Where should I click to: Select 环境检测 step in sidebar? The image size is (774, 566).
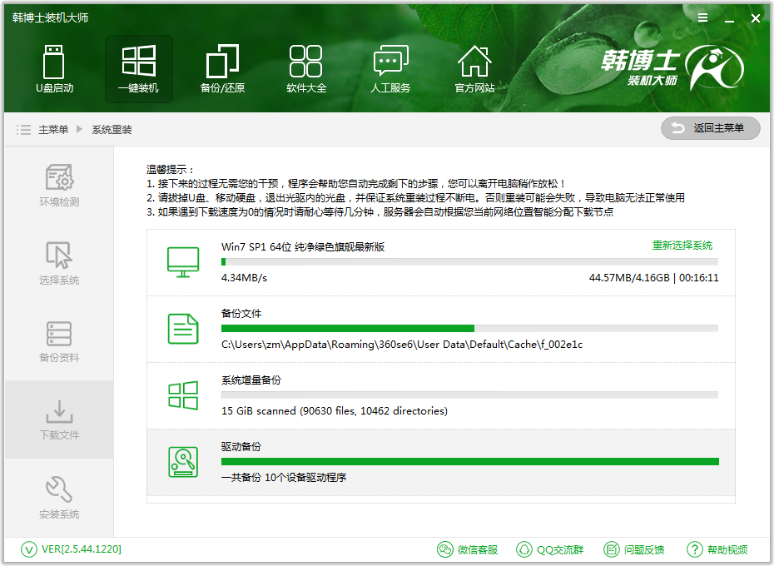tap(59, 186)
